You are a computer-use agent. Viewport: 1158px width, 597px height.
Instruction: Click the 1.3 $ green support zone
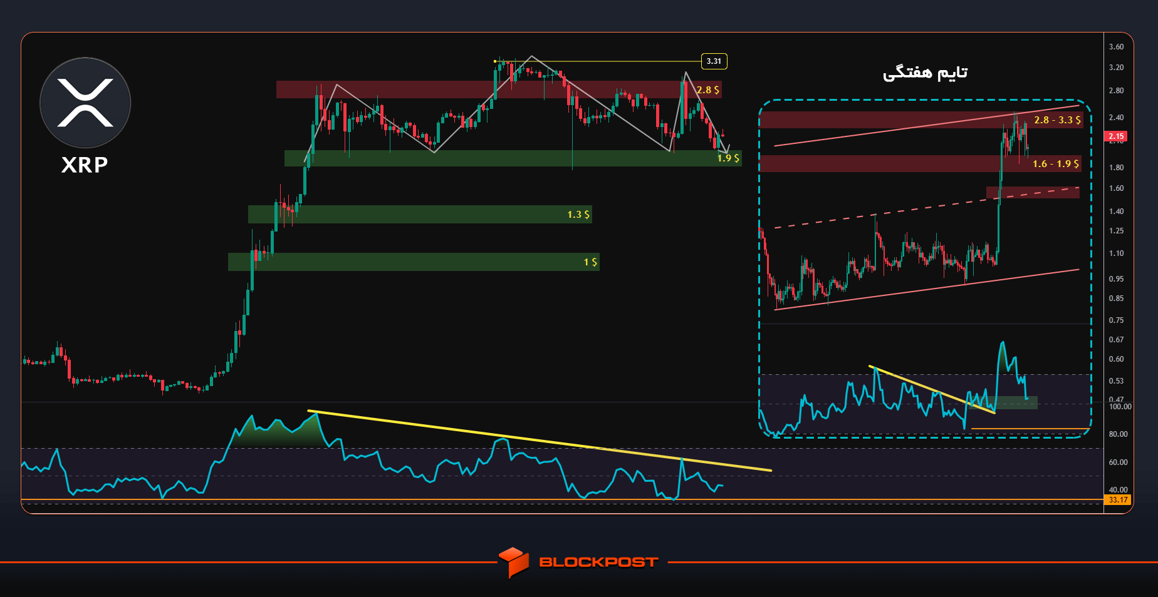(x=420, y=215)
